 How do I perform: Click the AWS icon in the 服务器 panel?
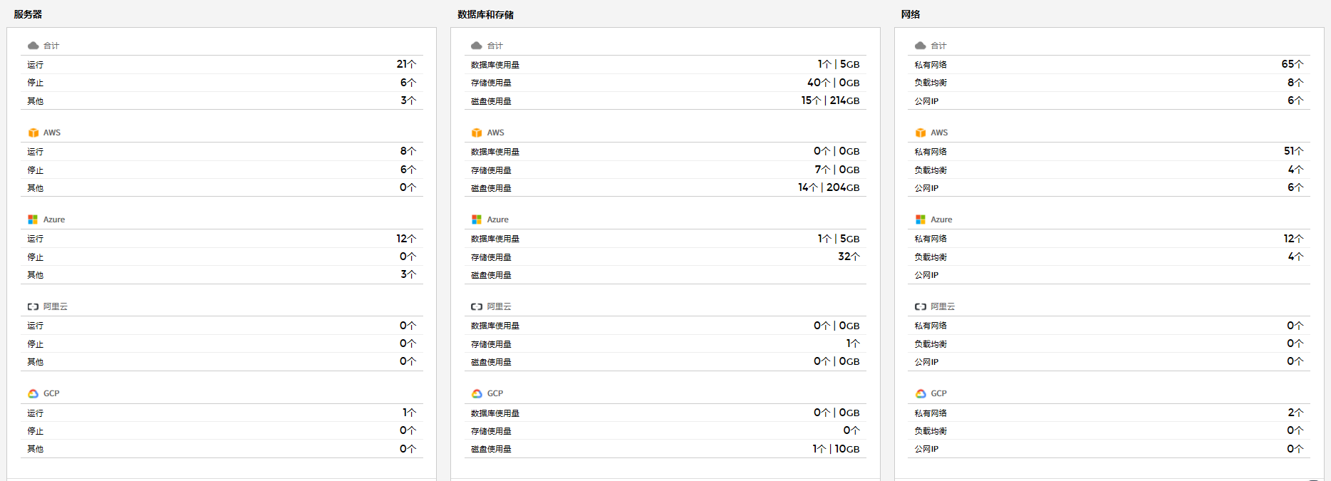point(33,133)
